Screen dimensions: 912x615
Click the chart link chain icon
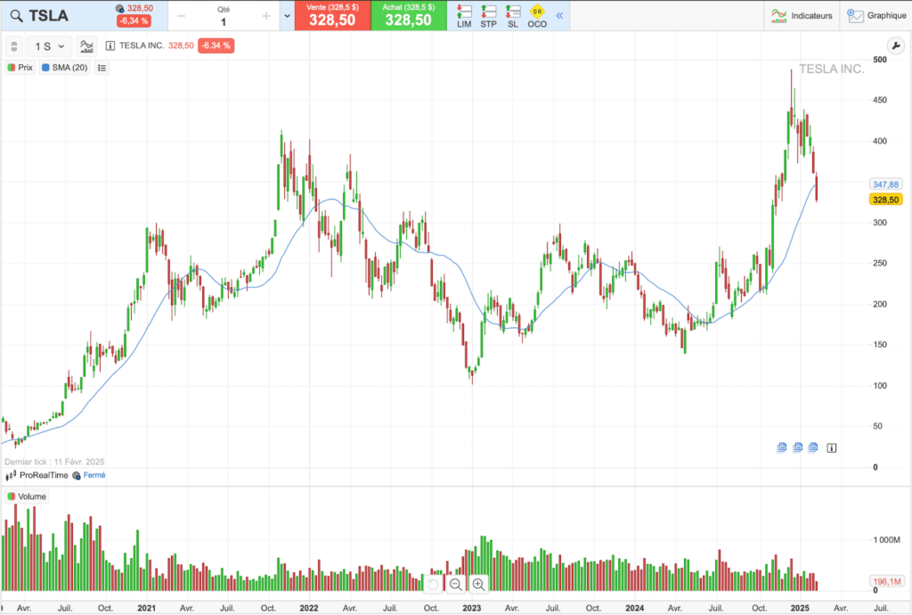click(14, 46)
